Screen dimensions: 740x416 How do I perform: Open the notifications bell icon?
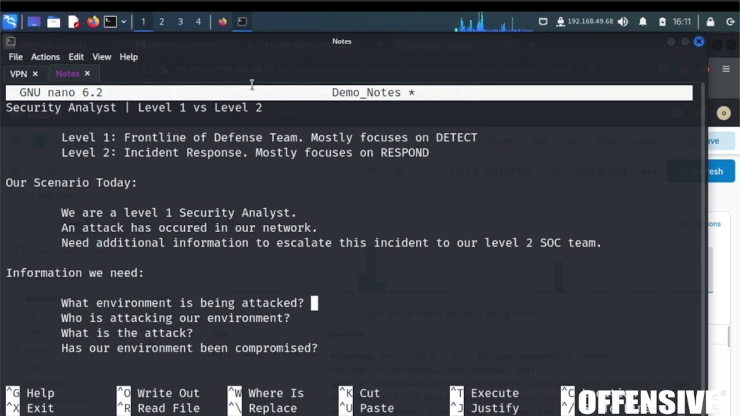[x=643, y=22]
